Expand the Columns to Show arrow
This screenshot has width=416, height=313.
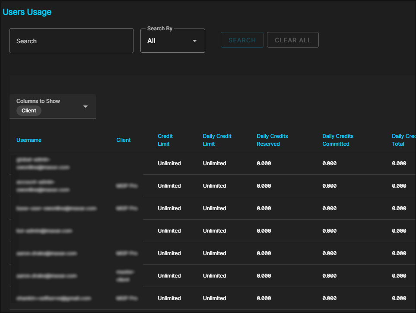click(86, 106)
